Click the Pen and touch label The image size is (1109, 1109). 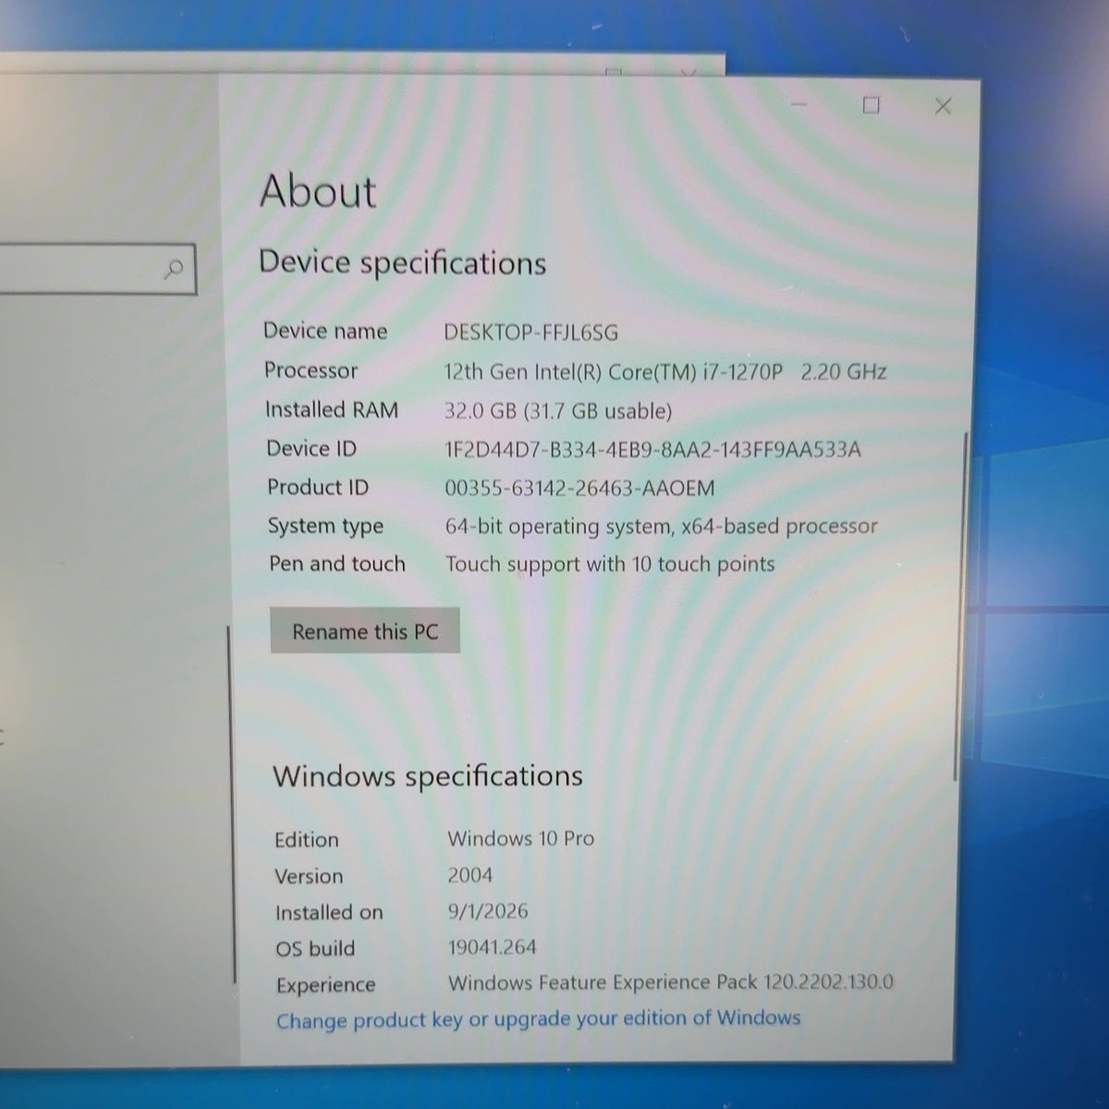pos(337,564)
